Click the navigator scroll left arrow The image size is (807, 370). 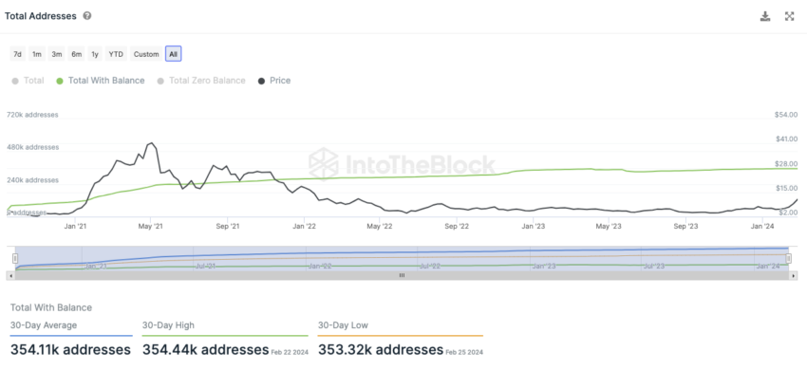[x=10, y=276]
